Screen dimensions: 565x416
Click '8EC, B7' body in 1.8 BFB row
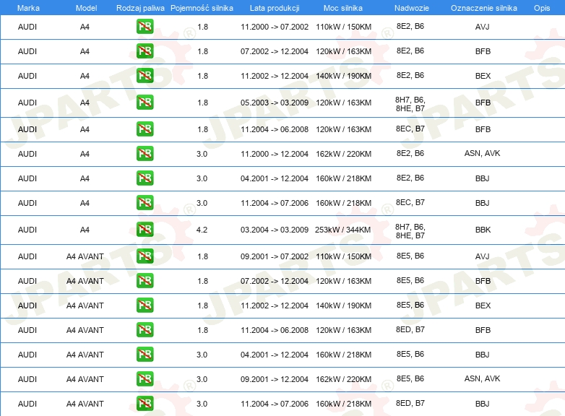[x=410, y=129]
